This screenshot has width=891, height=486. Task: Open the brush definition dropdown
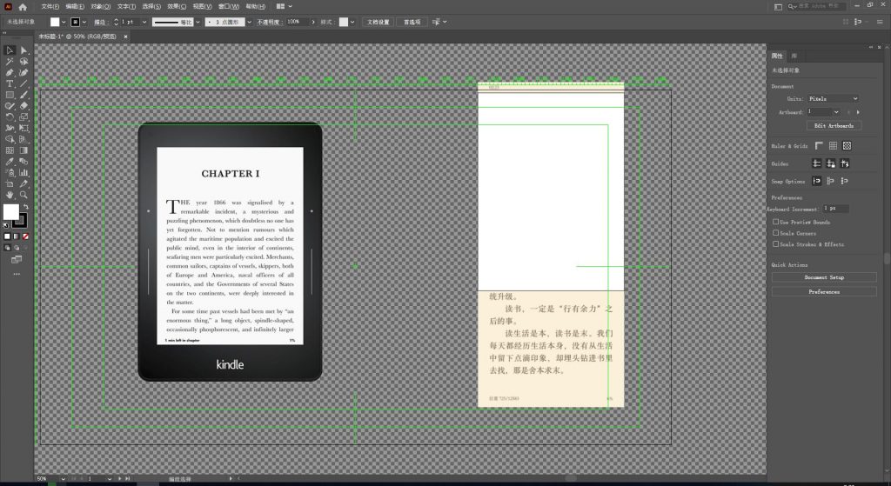(x=249, y=22)
